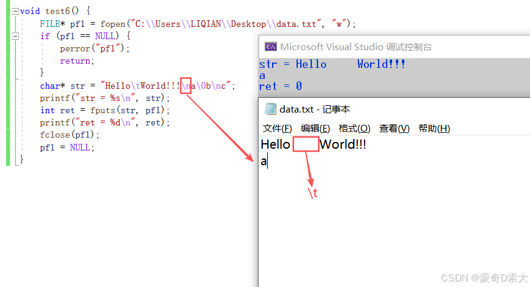The width and height of the screenshot is (530, 287).
Task: Click the fopen call code line
Action: pyautogui.click(x=198, y=24)
